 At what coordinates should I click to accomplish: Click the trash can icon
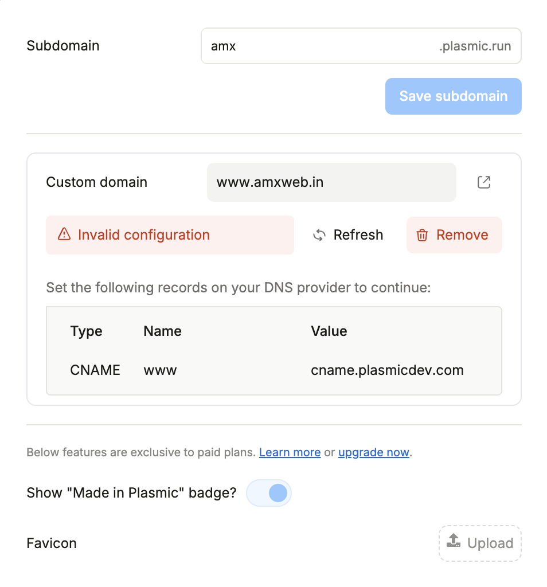[423, 235]
